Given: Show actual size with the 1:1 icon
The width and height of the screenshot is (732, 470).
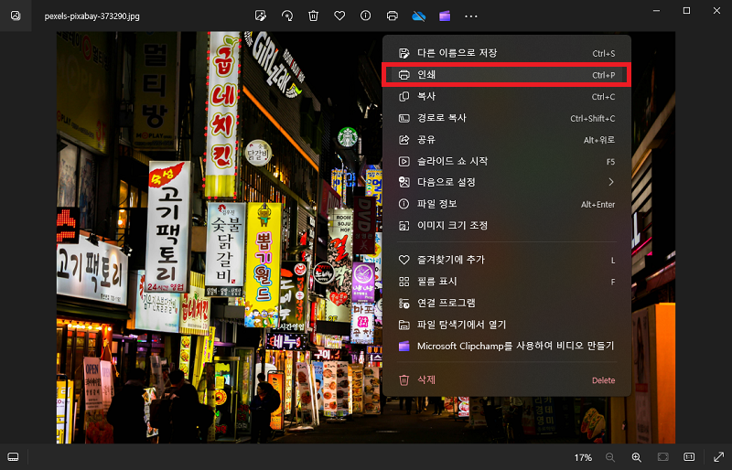Looking at the screenshot, I should coord(689,457).
